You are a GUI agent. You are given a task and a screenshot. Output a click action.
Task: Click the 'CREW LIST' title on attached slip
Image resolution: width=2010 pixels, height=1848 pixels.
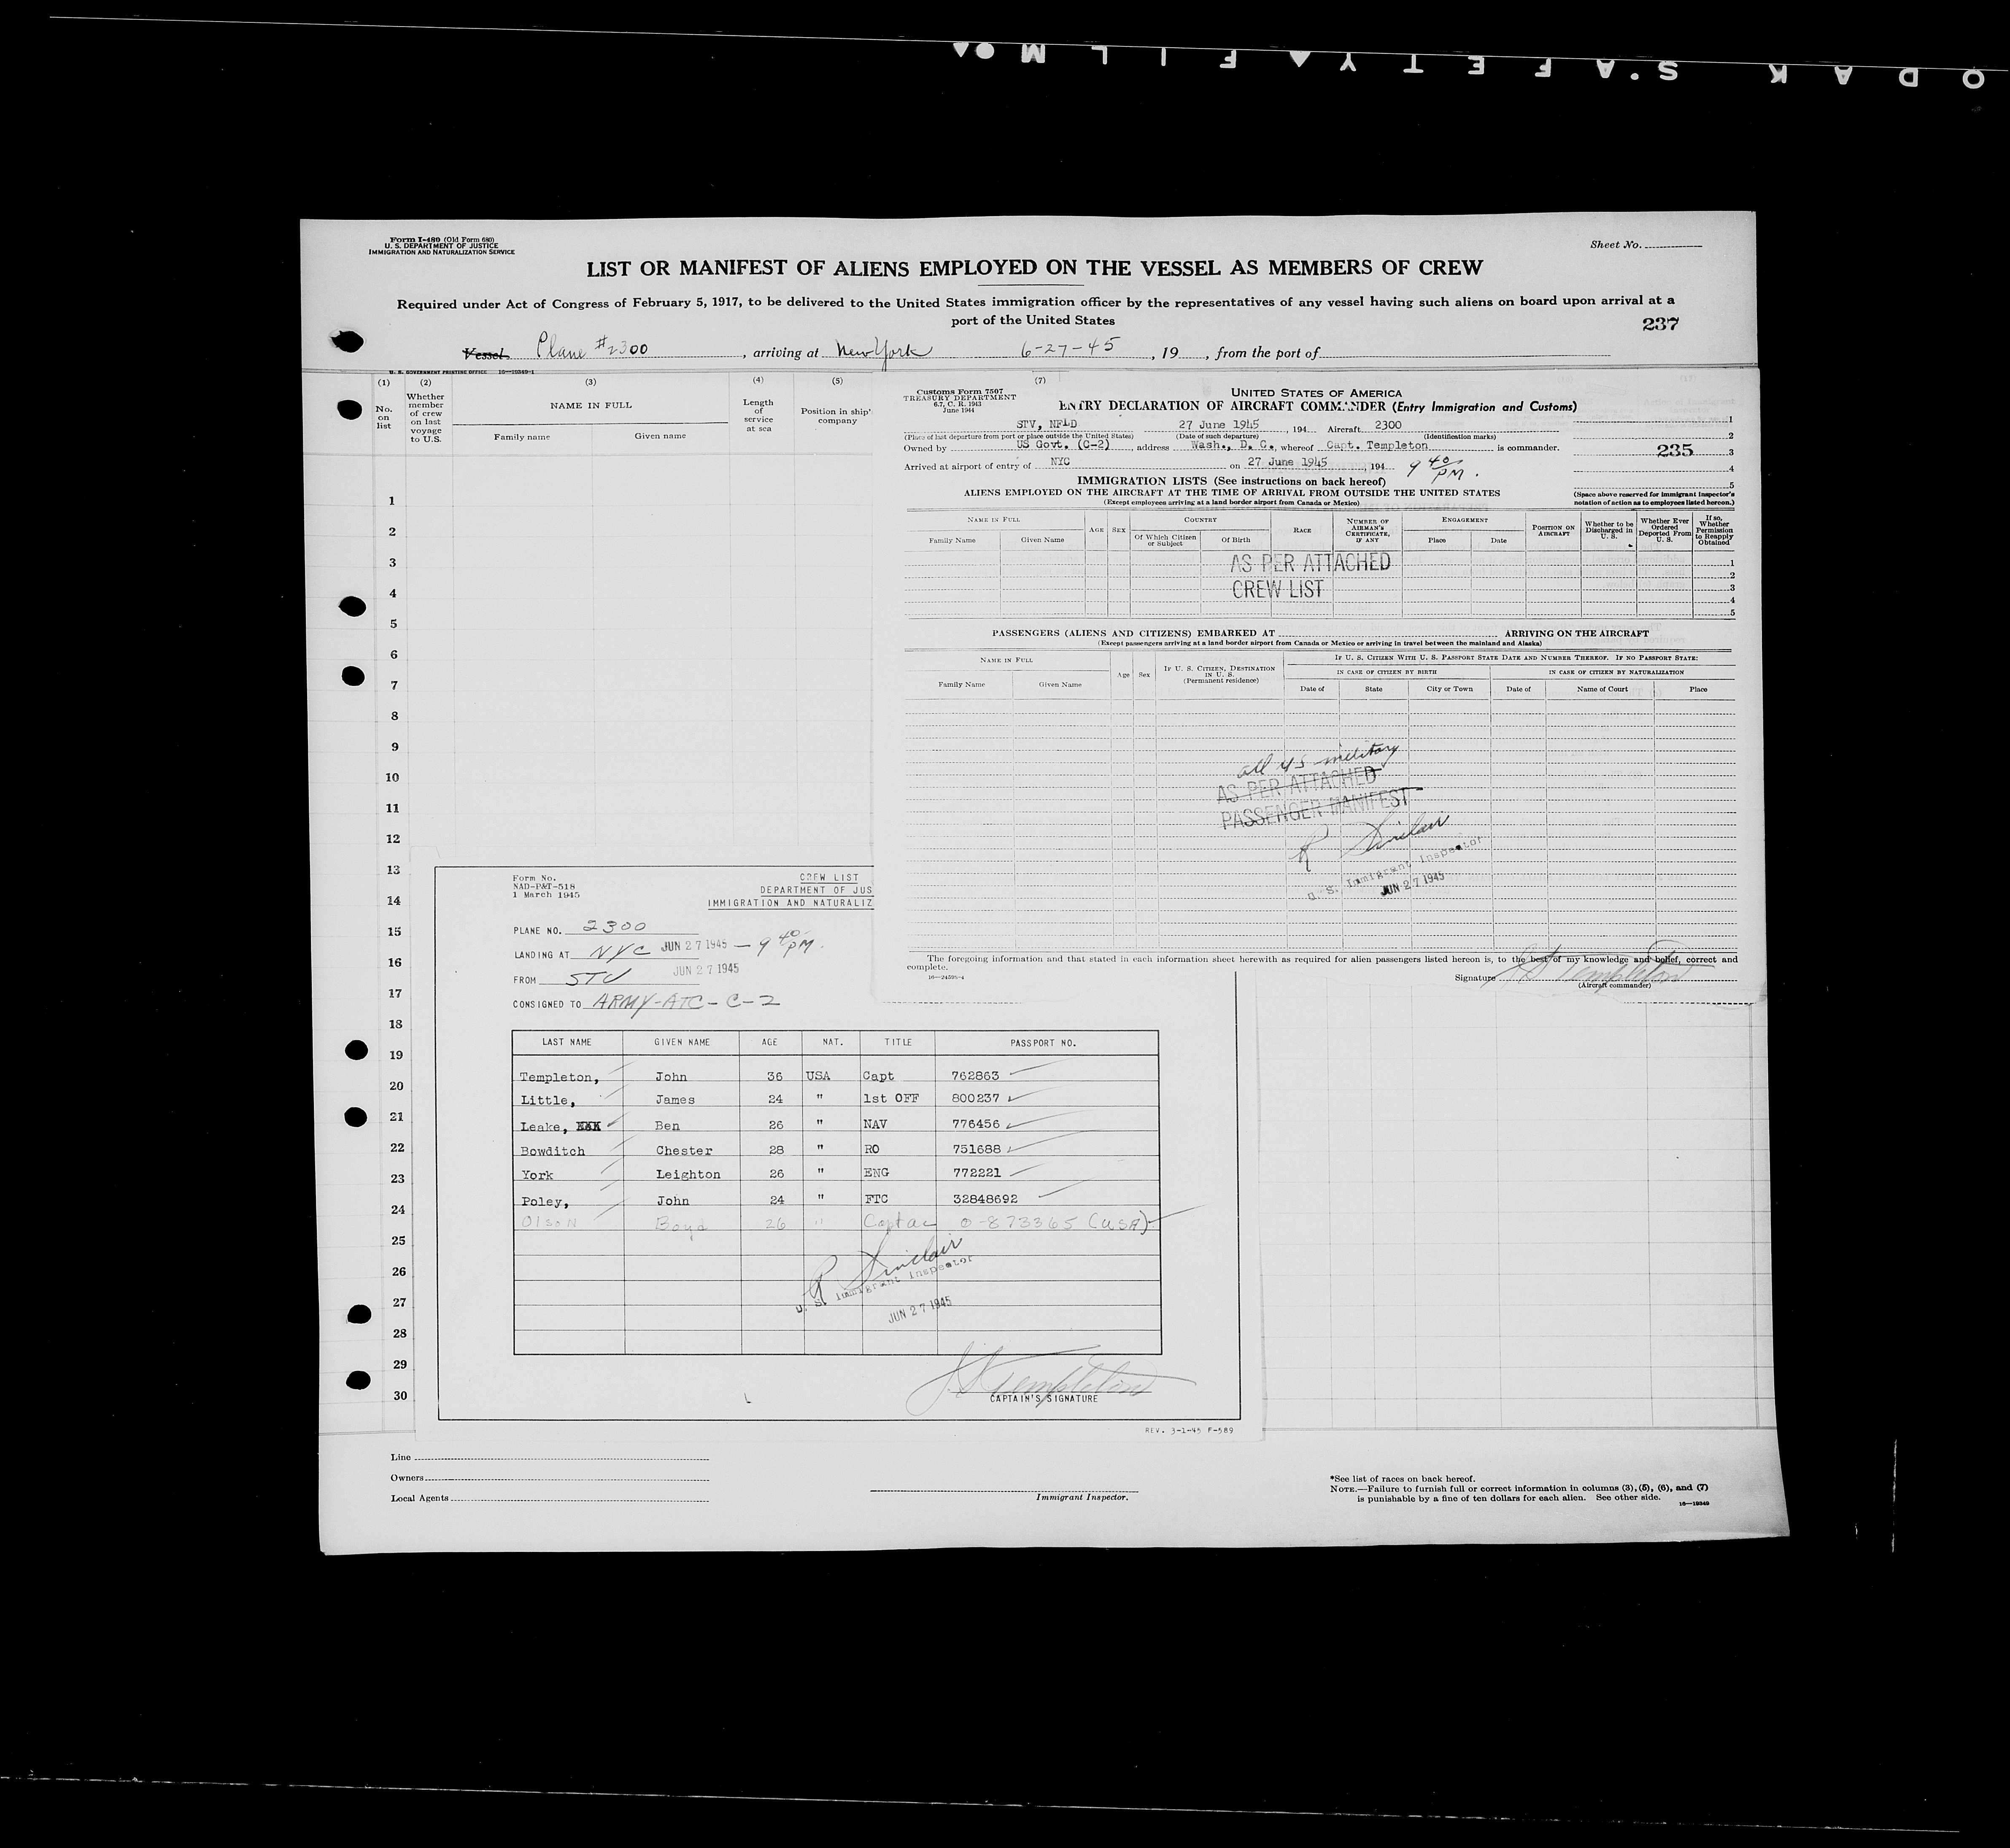click(x=829, y=877)
